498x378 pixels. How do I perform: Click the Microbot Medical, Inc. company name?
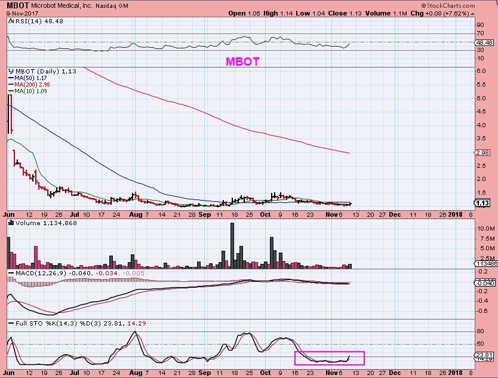[62, 6]
